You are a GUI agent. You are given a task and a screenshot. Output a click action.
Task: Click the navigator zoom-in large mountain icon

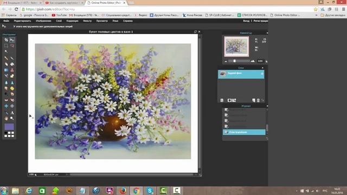(x=253, y=61)
